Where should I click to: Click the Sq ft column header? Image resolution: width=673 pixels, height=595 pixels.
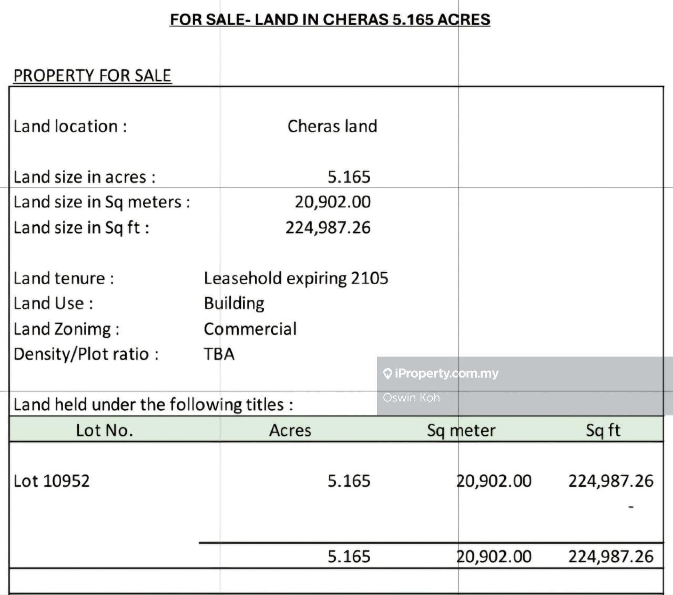click(x=603, y=430)
